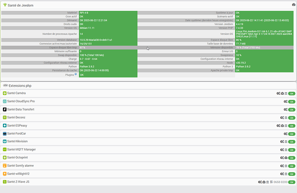Click the 'RPI 4 B' Matériel value
297x193 pixels.
(x=84, y=12)
